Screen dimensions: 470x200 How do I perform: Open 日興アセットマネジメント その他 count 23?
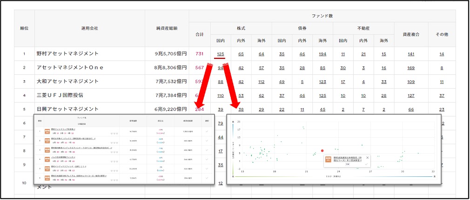[x=442, y=110]
